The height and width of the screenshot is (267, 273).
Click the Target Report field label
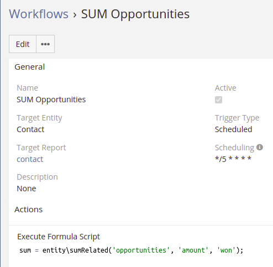(x=41, y=148)
